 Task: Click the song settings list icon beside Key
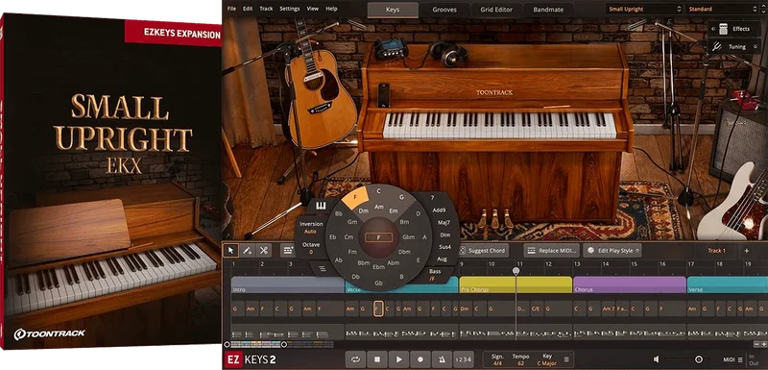[565, 359]
